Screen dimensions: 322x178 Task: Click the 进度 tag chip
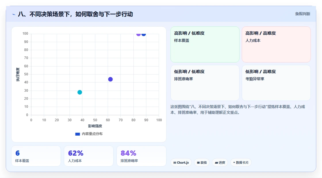click(x=220, y=163)
